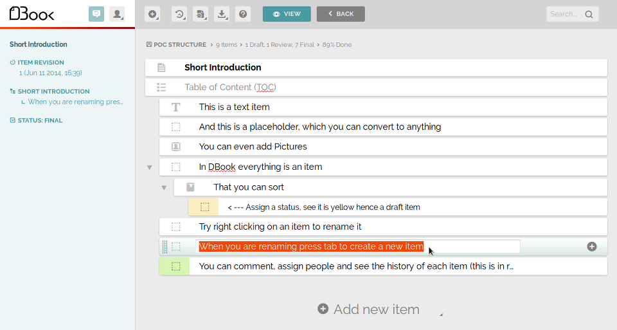Click the Short Introduction document icon
Image resolution: width=617 pixels, height=330 pixels.
tap(161, 68)
